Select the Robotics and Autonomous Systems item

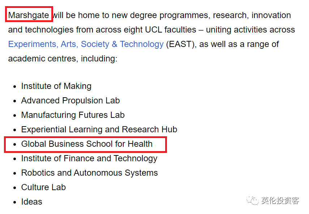point(89,173)
